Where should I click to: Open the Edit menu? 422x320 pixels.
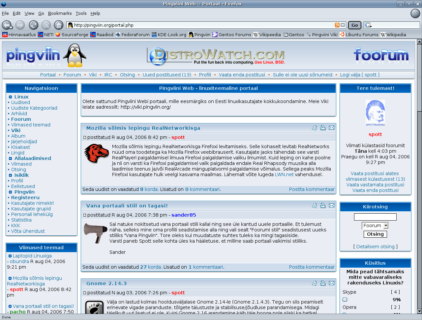(x=16, y=13)
